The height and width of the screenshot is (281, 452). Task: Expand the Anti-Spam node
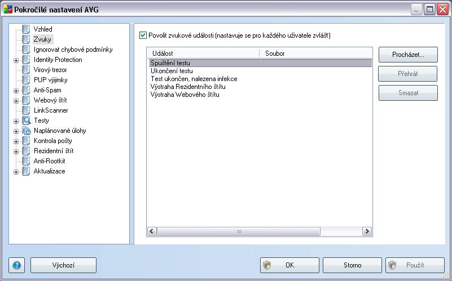[16, 91]
